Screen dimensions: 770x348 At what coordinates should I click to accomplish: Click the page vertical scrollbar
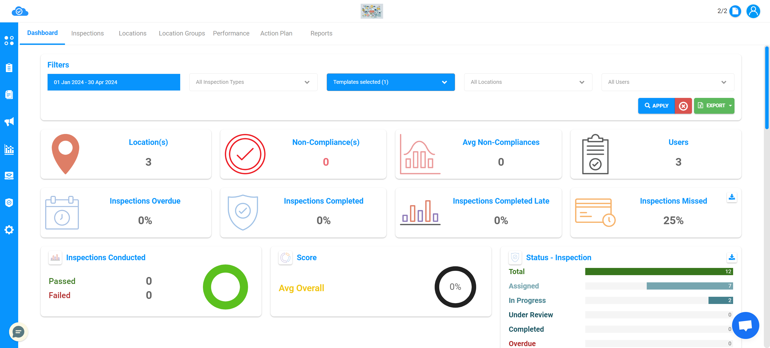767,88
